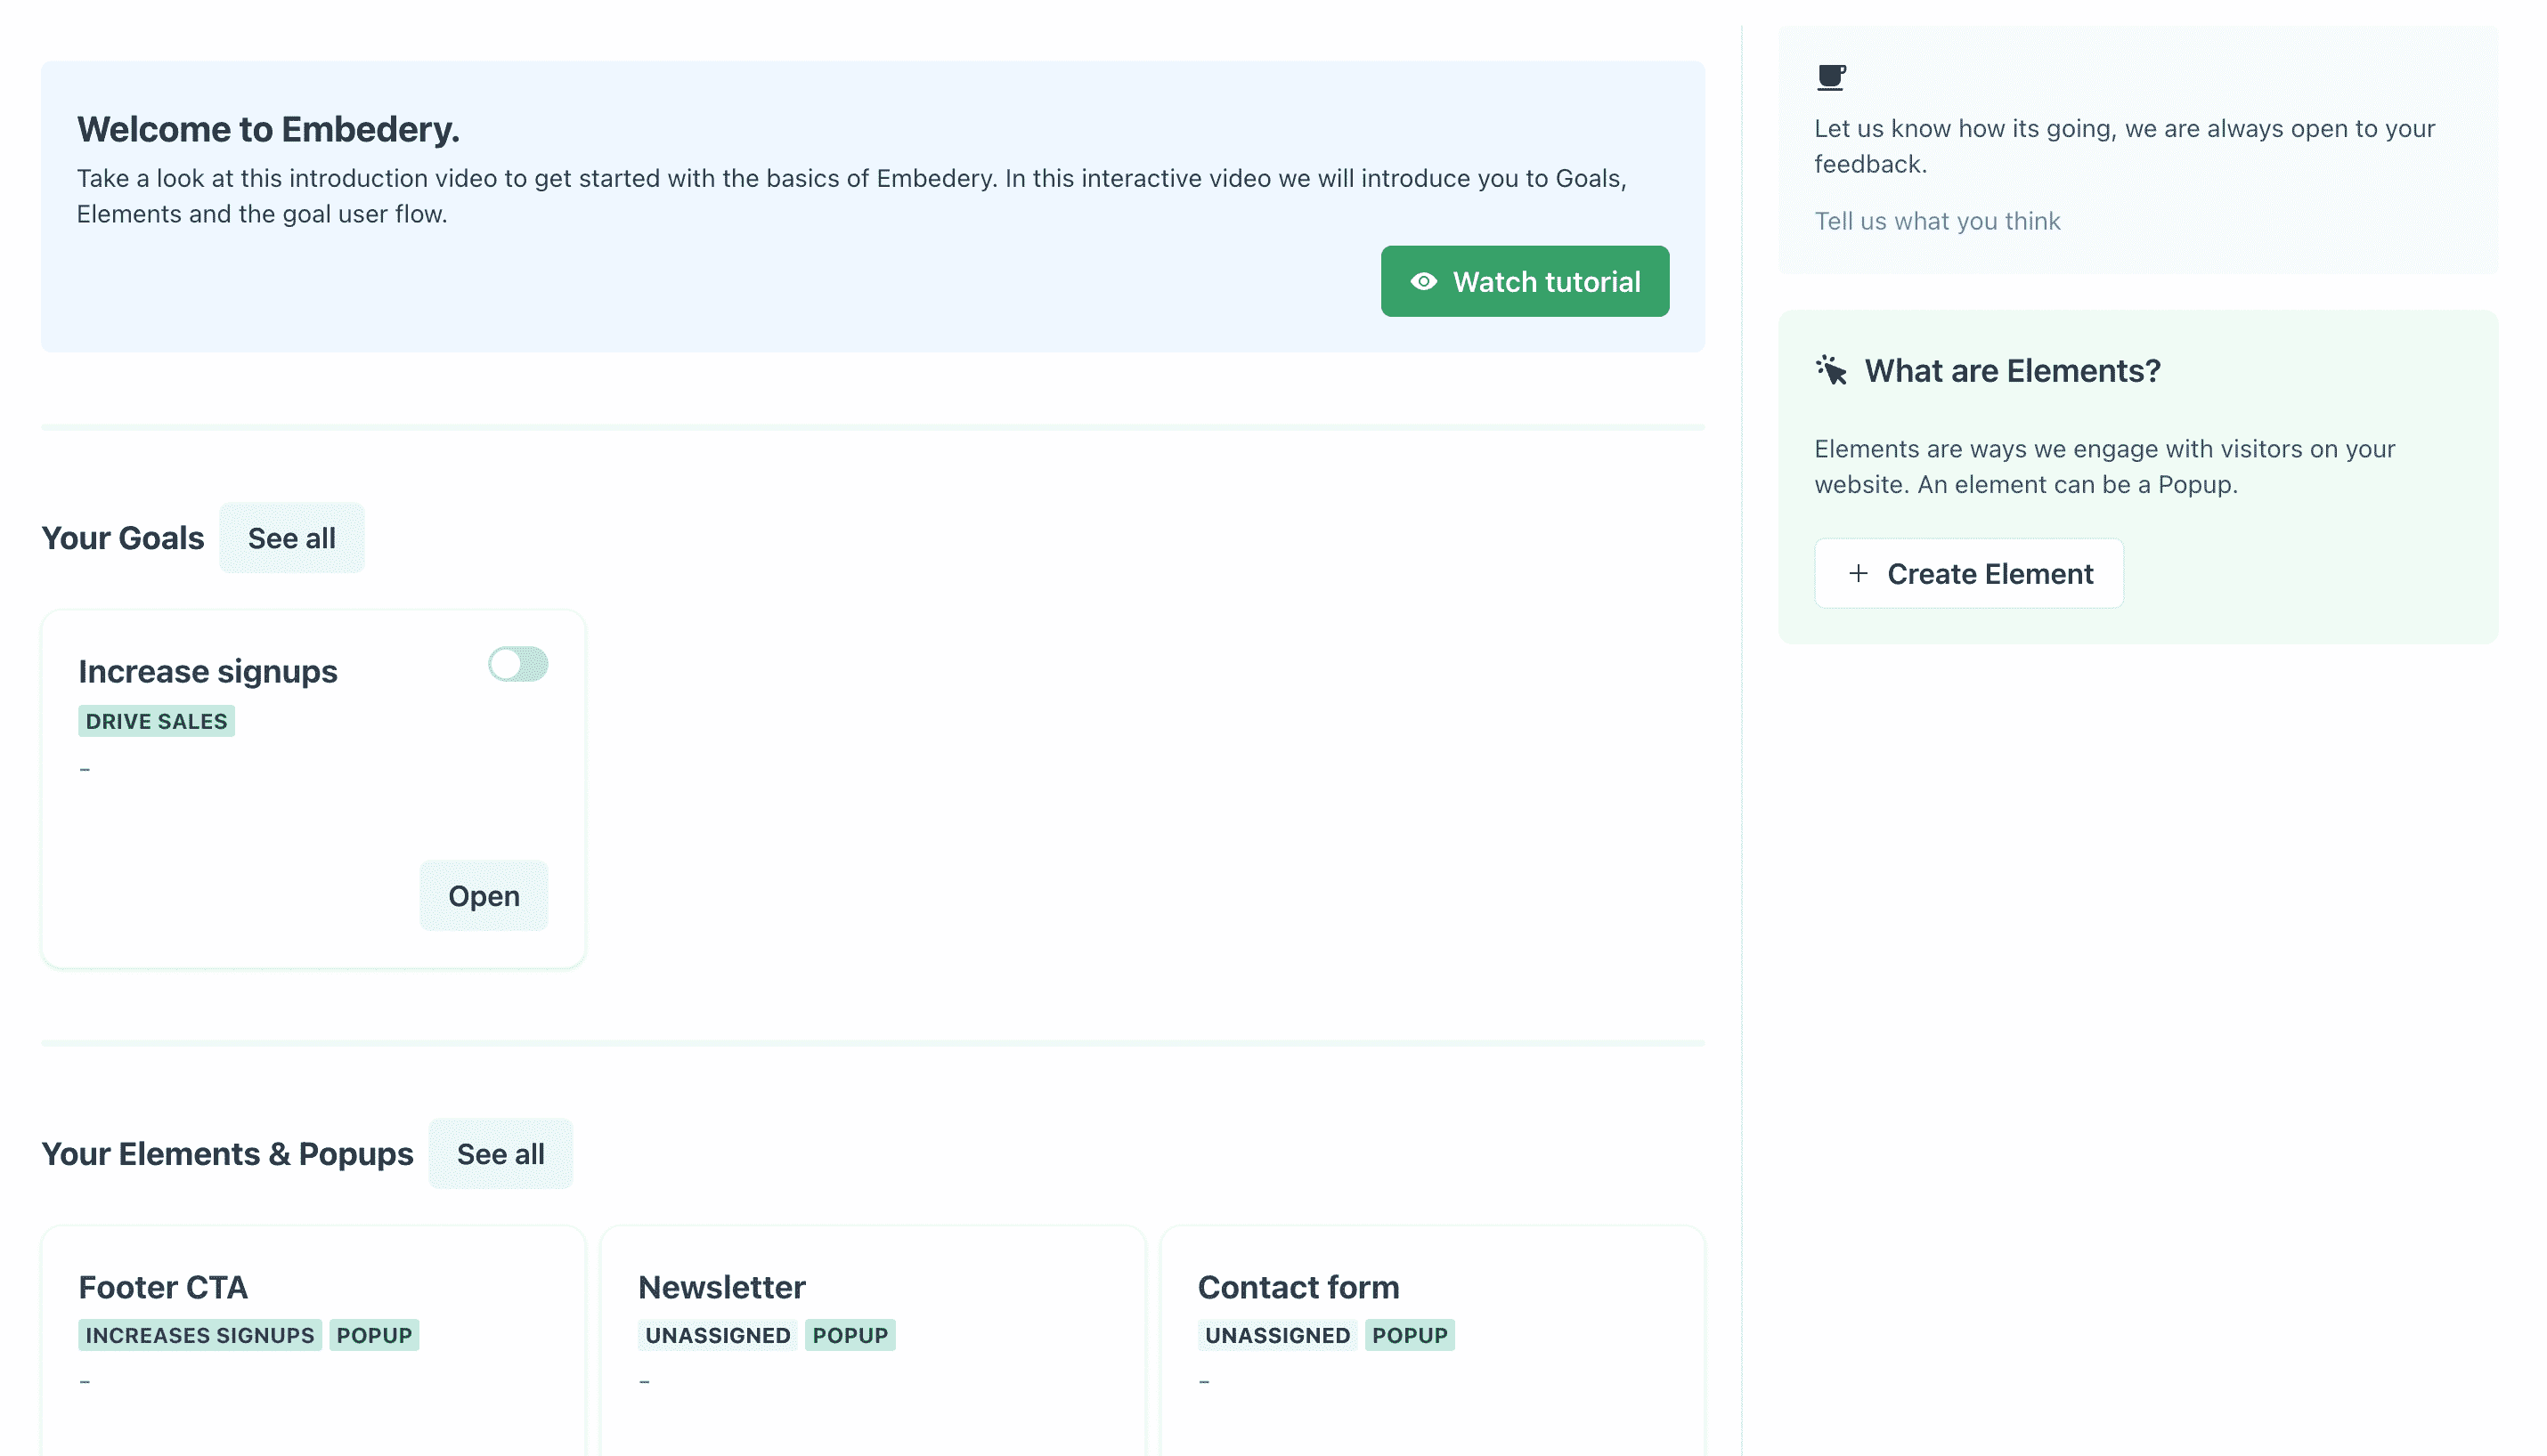2547x1456 pixels.
Task: Open the Footer CTA element card
Action: point(313,1340)
